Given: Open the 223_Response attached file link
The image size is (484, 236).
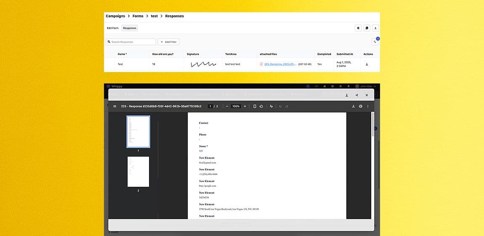Looking at the screenshot, I should coord(281,64).
